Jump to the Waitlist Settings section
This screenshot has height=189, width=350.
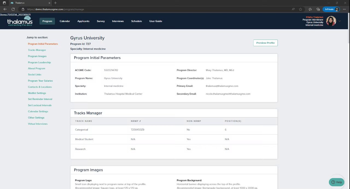(x=37, y=93)
